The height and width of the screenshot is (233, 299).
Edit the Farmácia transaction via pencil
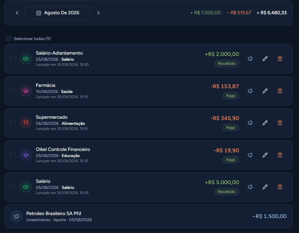tap(265, 91)
